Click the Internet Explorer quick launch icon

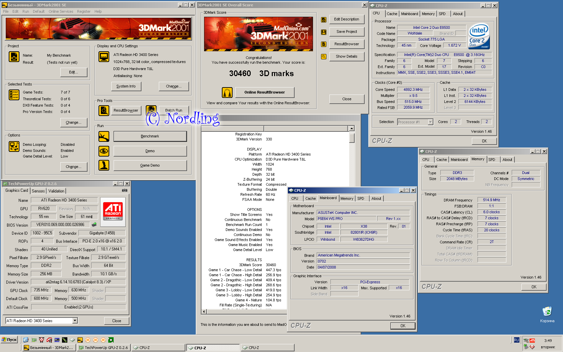(x=26, y=340)
